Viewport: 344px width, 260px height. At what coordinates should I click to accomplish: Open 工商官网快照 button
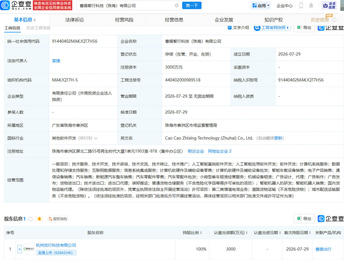(272, 28)
